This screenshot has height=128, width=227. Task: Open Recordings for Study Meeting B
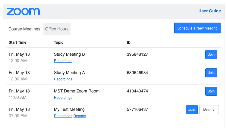63,61
